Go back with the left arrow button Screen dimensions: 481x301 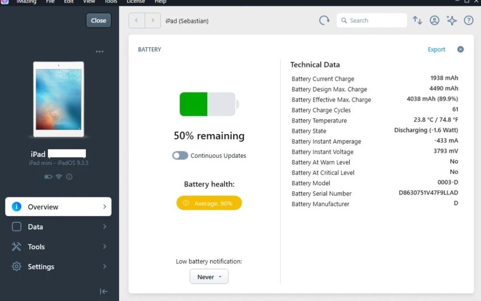(137, 21)
